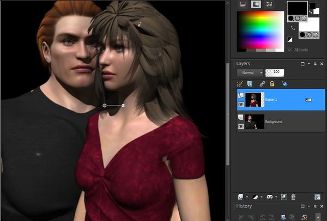Click New Layer icon in Layers palette

tap(240, 197)
